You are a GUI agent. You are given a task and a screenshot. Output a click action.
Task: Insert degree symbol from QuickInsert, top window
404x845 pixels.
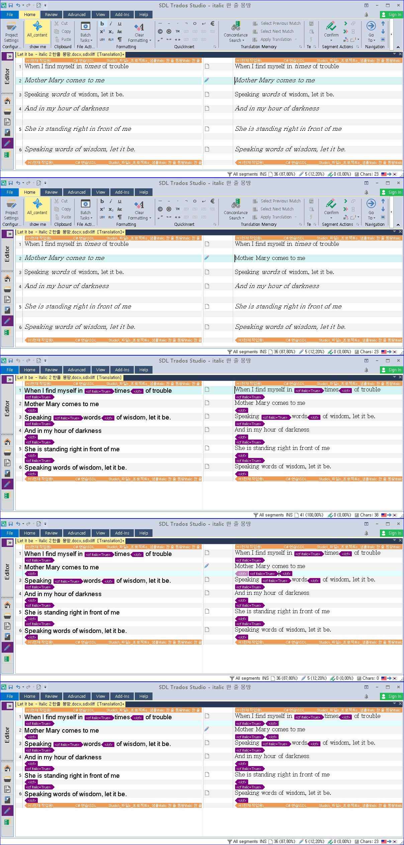pyautogui.click(x=195, y=23)
